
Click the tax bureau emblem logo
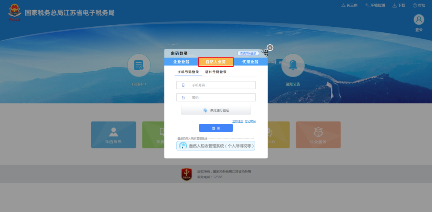pyautogui.click(x=15, y=13)
